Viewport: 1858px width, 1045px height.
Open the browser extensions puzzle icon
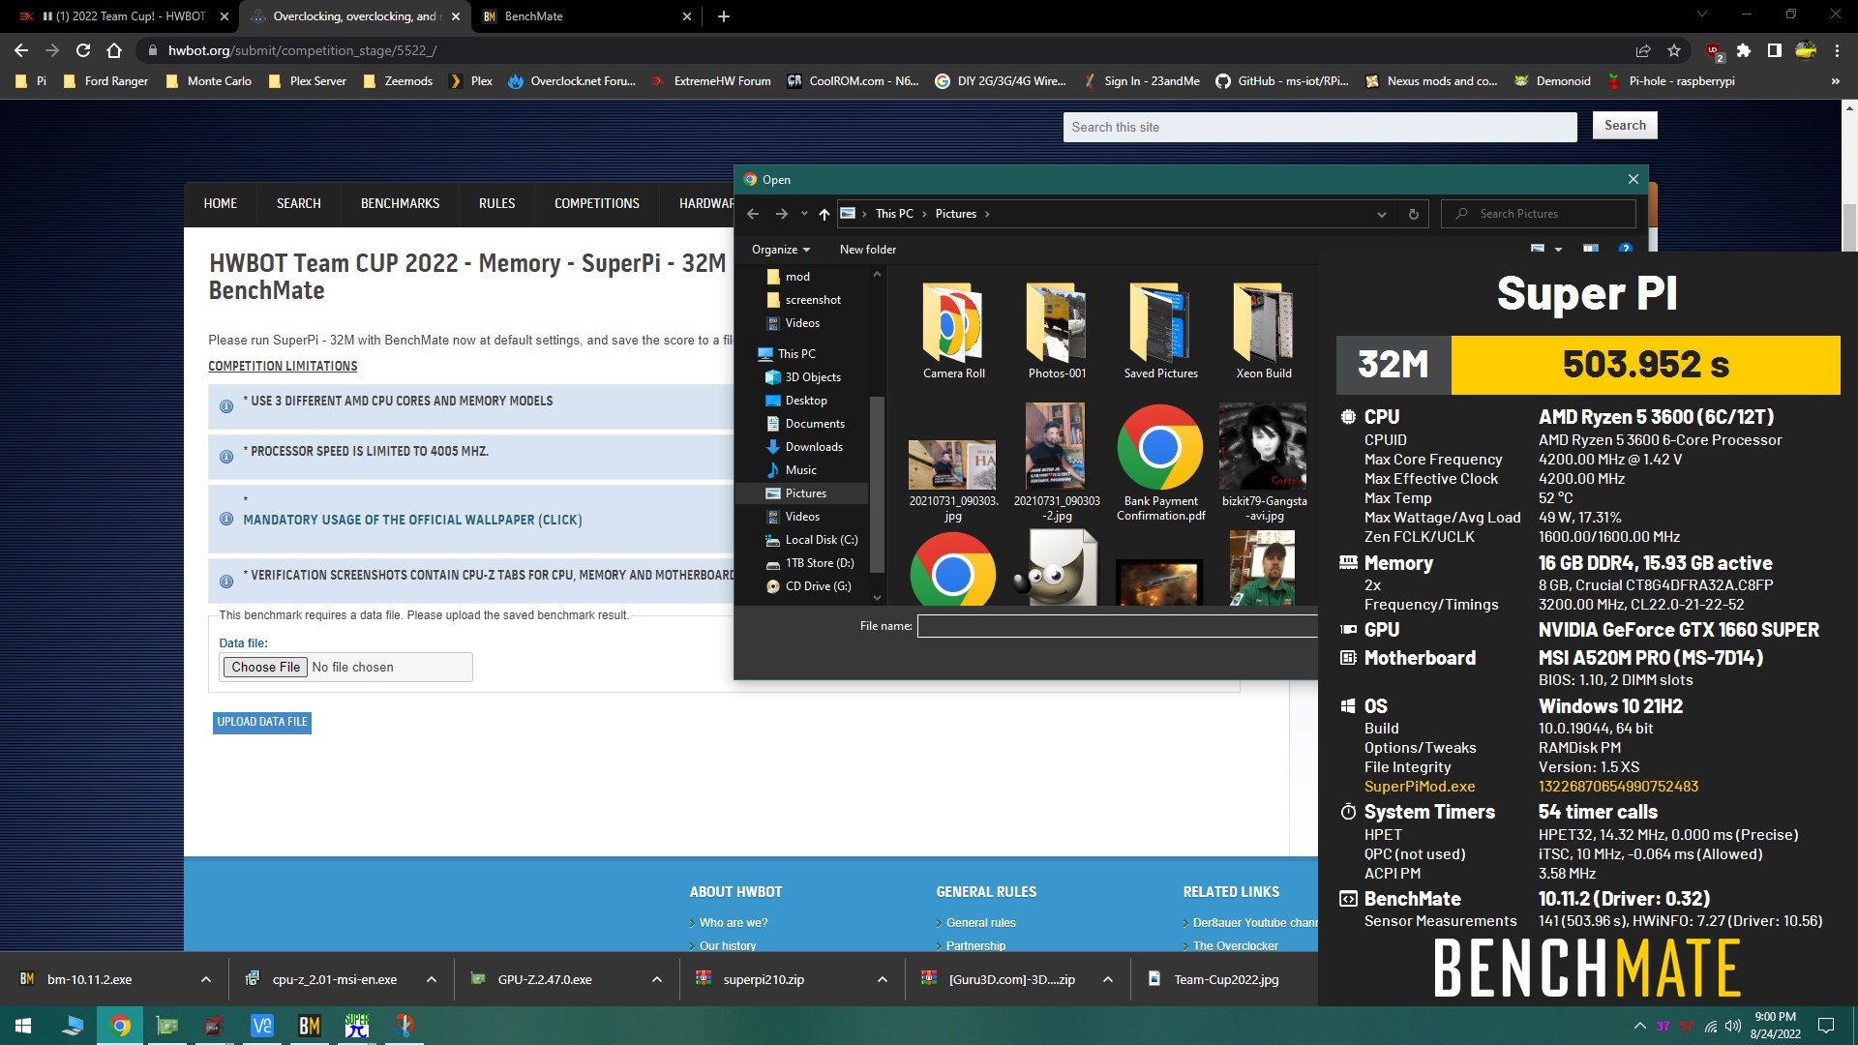pyautogui.click(x=1744, y=50)
